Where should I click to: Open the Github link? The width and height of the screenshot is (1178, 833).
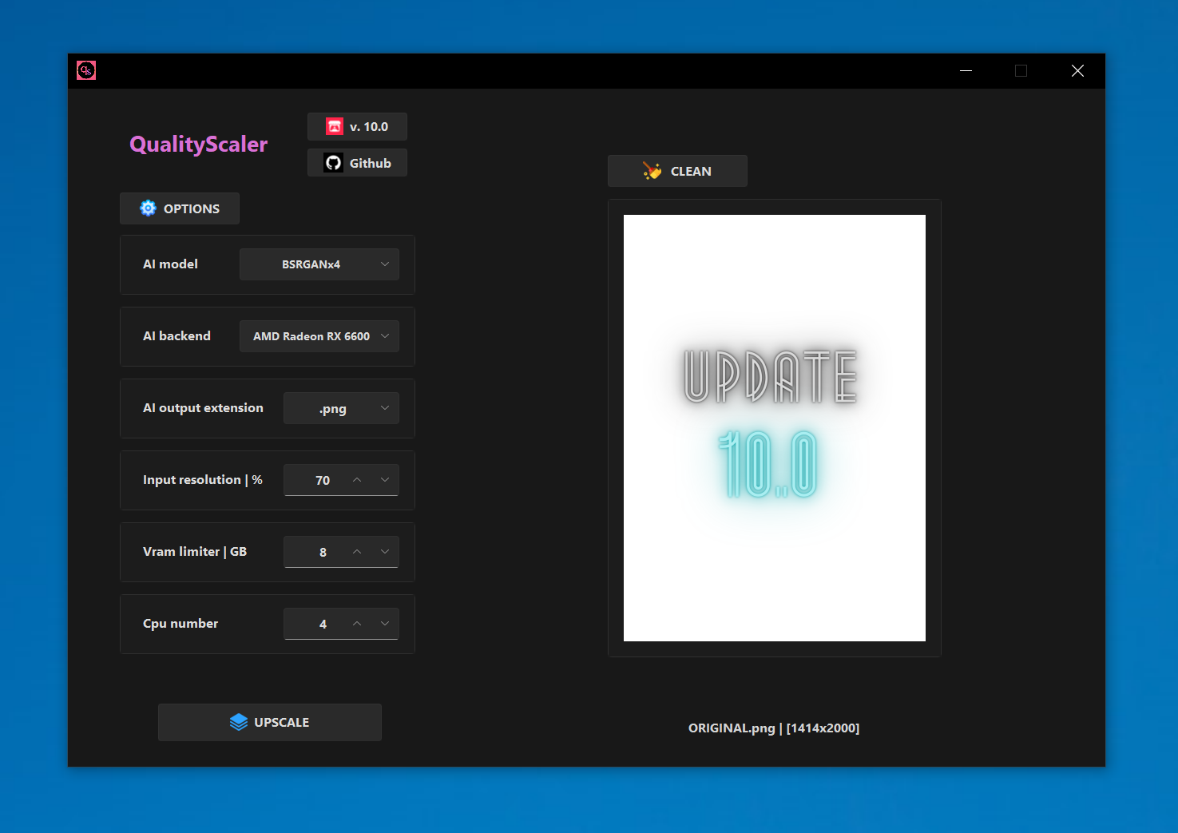pos(357,162)
